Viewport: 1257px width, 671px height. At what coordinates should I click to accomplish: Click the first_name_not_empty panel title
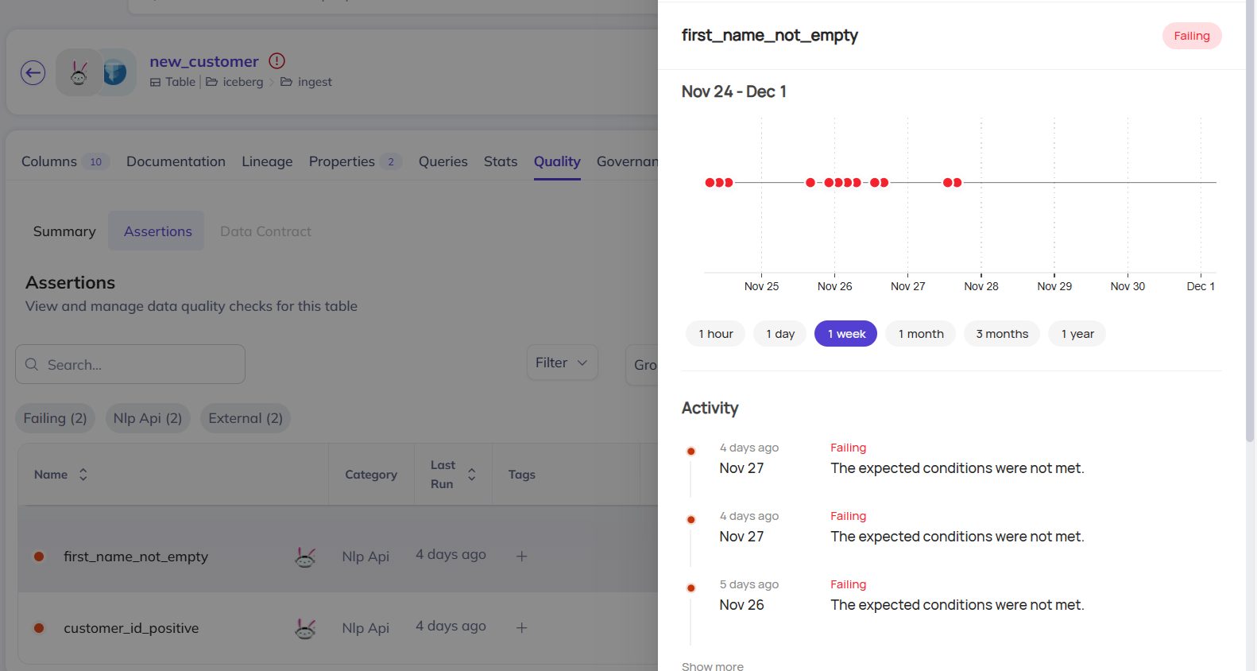[770, 35]
